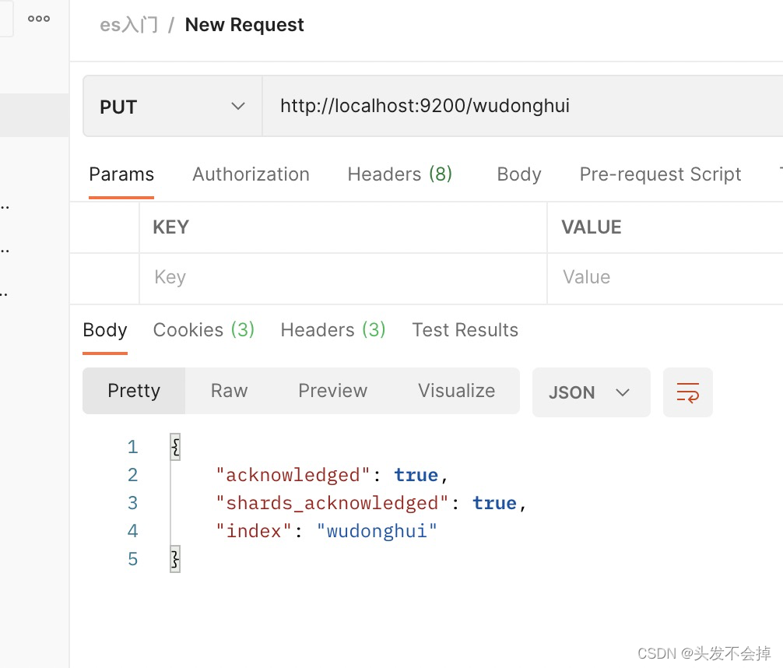783x668 pixels.
Task: Select the response Body tab
Action: click(x=105, y=330)
